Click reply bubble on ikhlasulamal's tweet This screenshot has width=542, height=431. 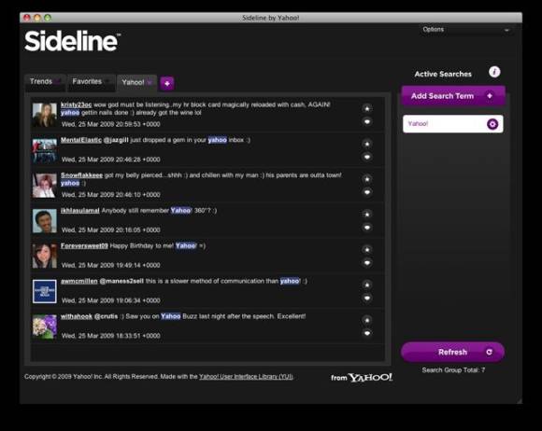367,228
